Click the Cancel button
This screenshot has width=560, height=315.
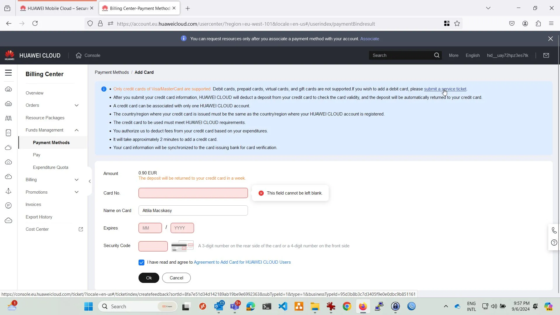click(176, 278)
